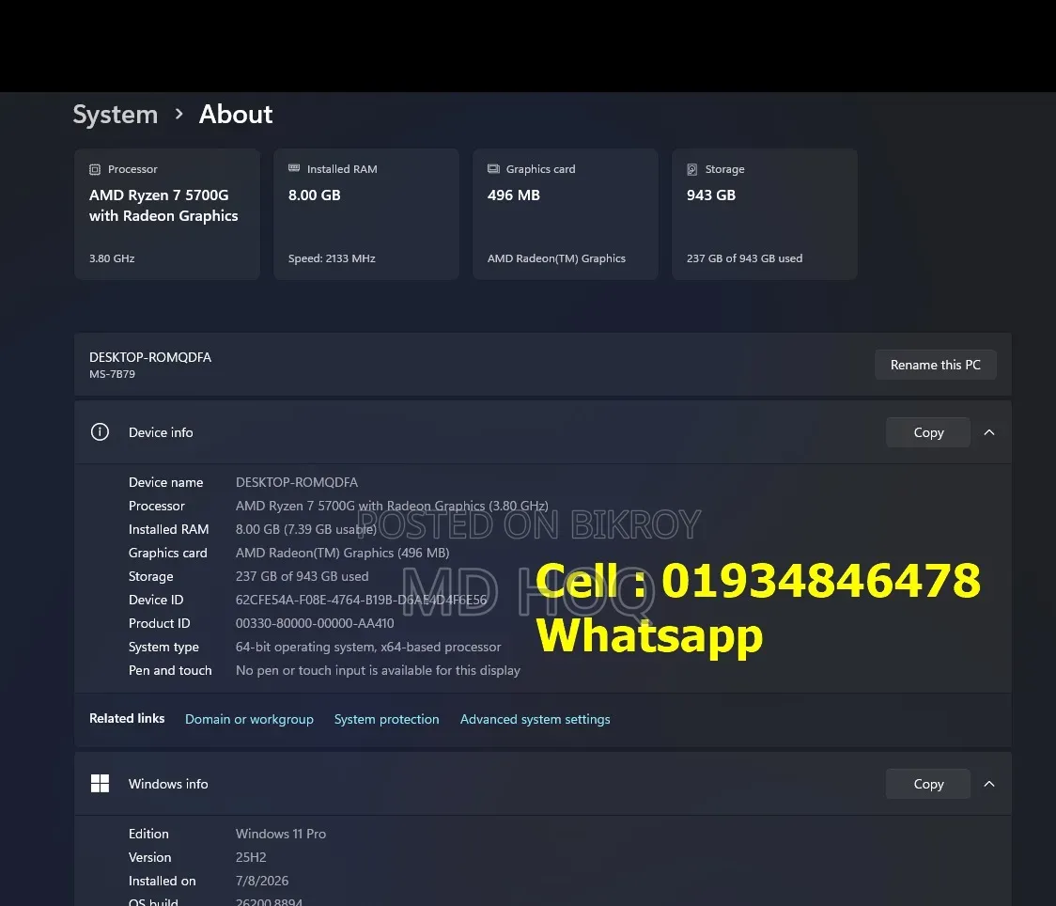
Task: Click the Windows logo icon
Action: (x=100, y=784)
